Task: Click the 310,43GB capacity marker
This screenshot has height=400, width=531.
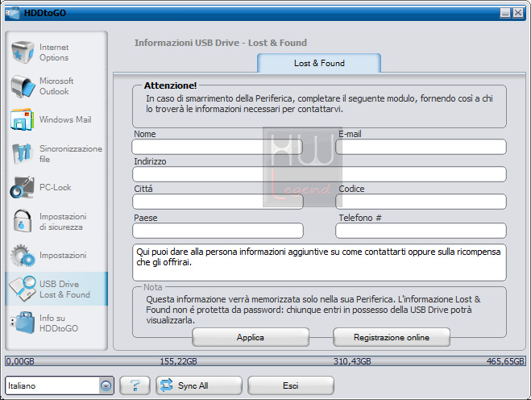Action: point(352,361)
